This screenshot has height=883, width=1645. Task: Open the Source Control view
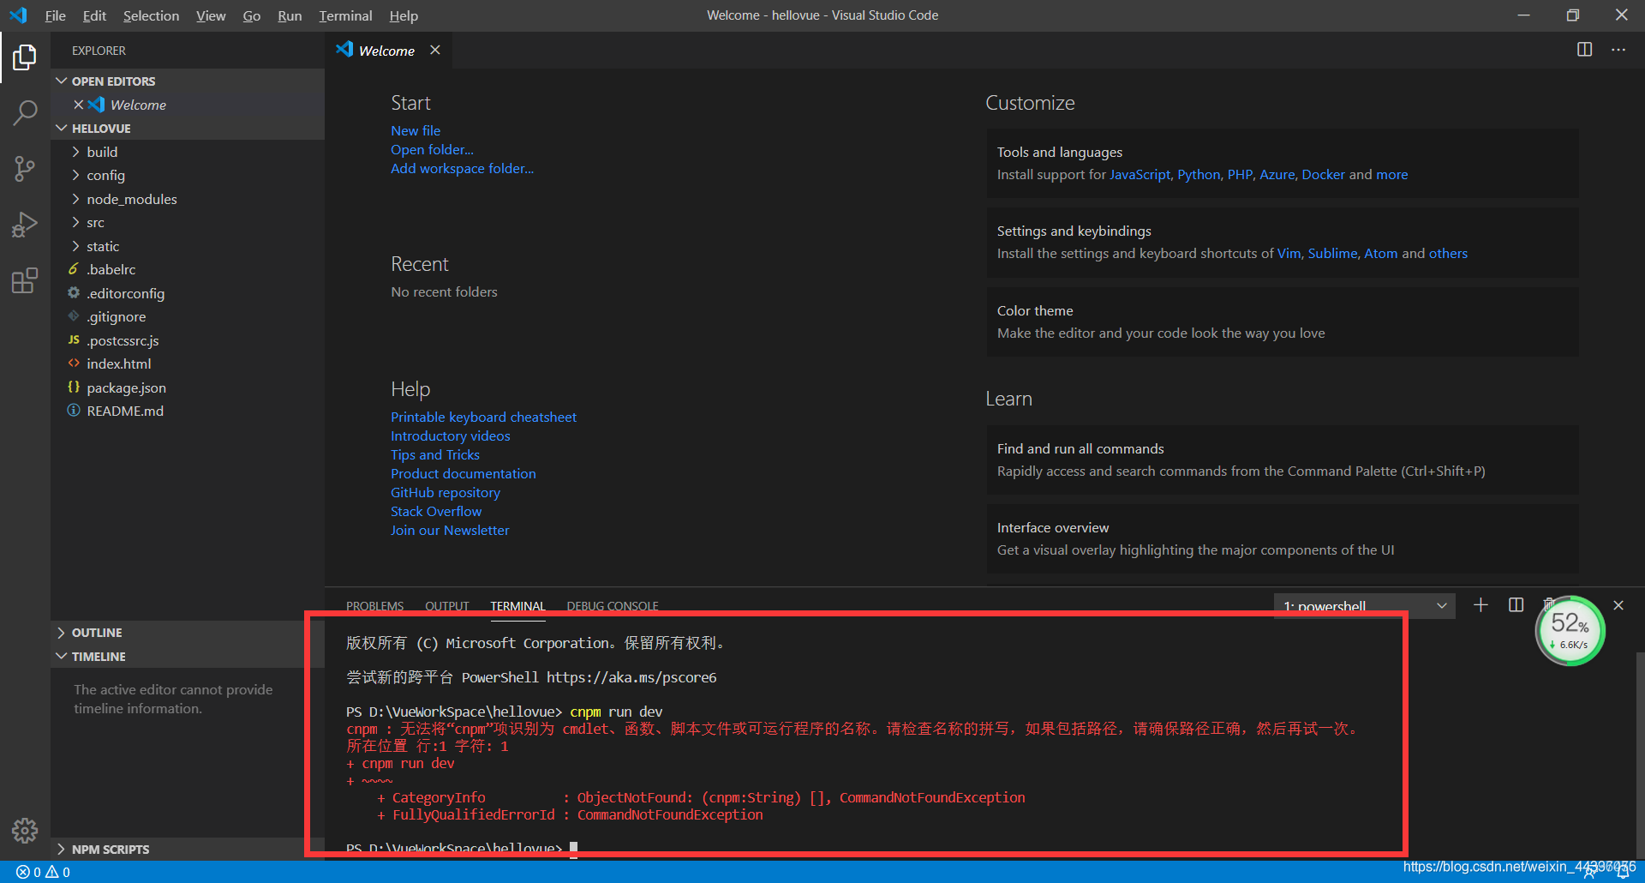(x=25, y=169)
